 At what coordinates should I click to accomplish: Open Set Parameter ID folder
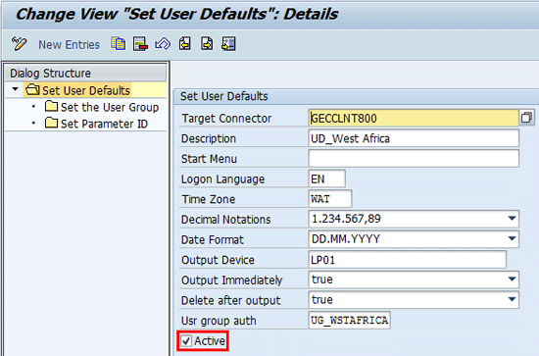pyautogui.click(x=96, y=124)
